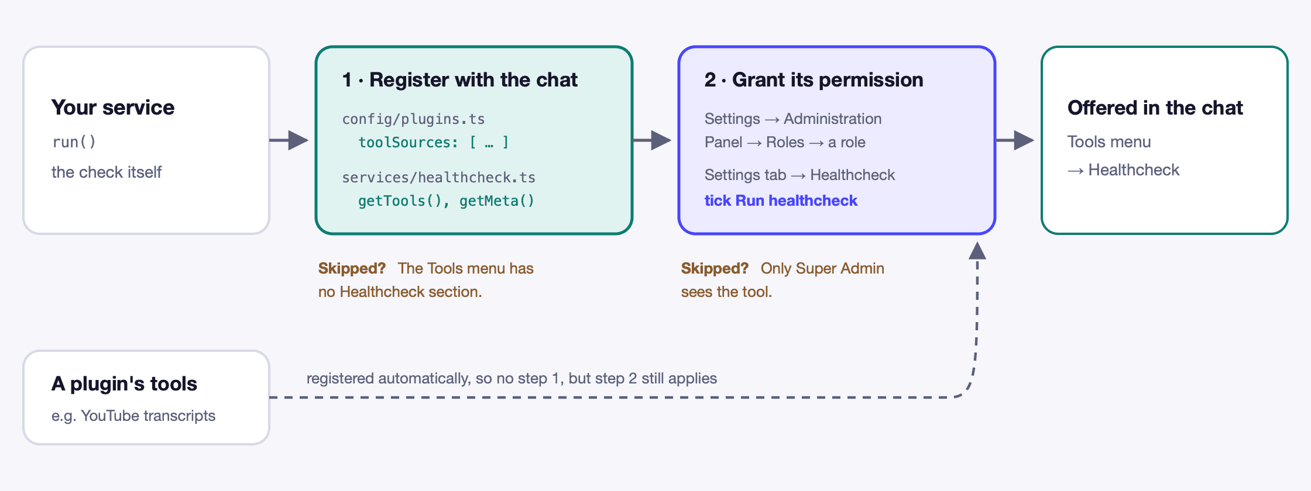The height and width of the screenshot is (491, 1311).
Task: Click e.g. YouTube transcripts text
Action: [133, 416]
